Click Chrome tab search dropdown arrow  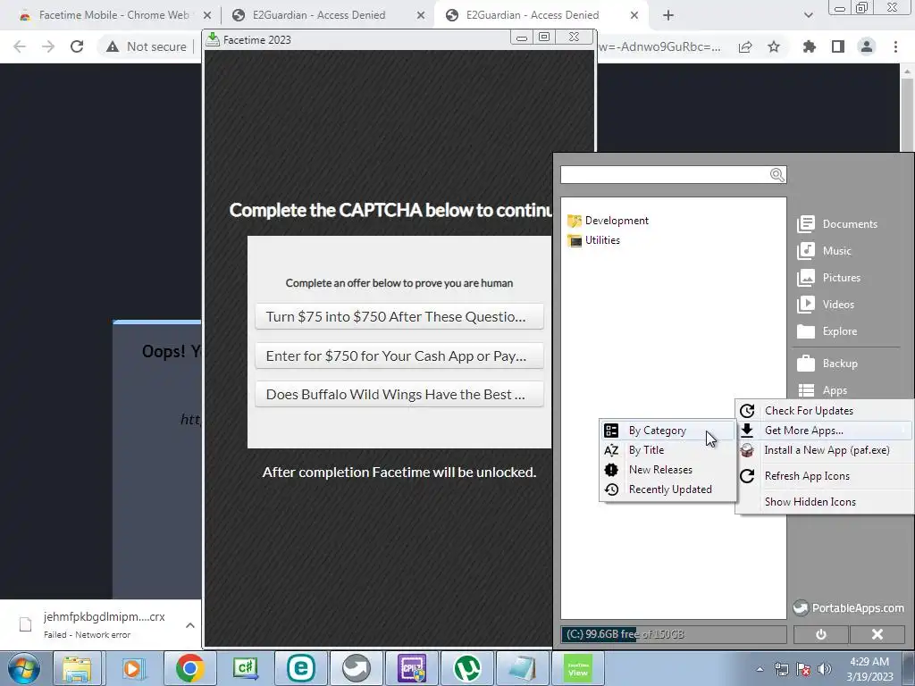808,15
